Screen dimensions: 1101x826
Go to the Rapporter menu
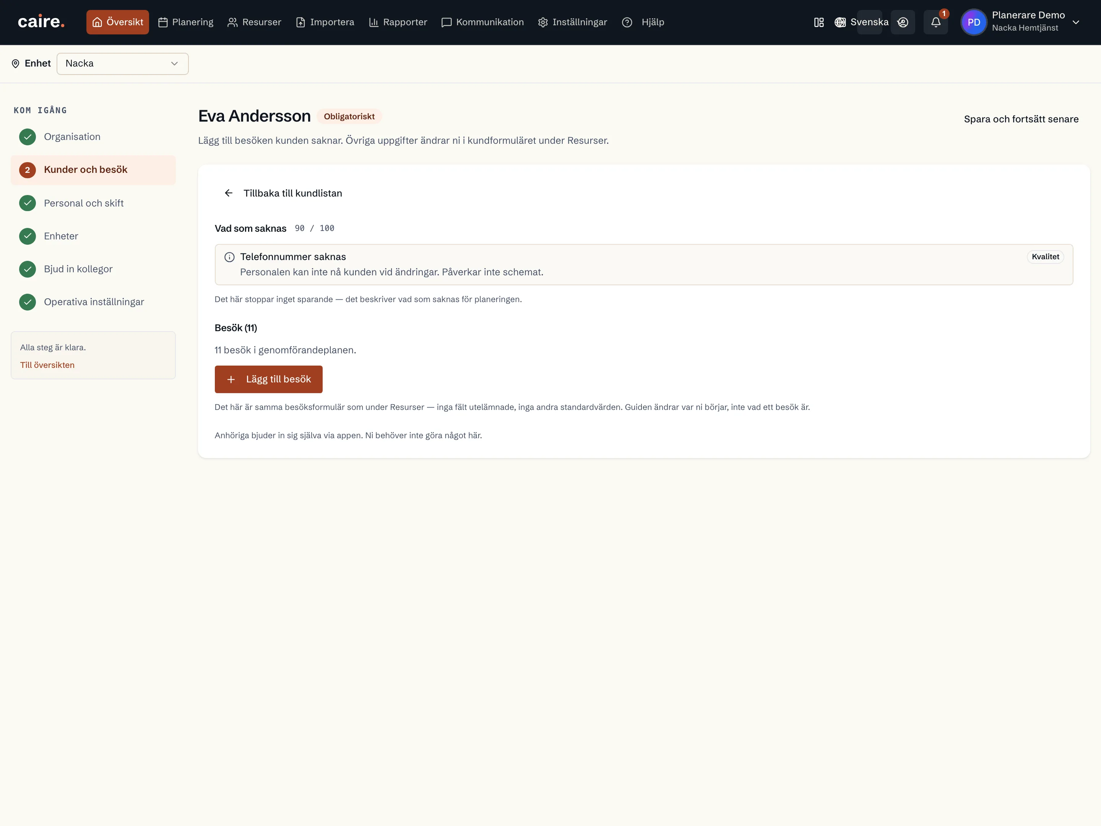(x=398, y=23)
